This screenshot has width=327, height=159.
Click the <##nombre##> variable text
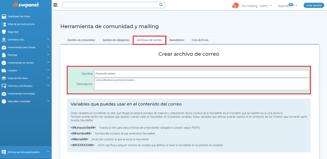[81, 133]
